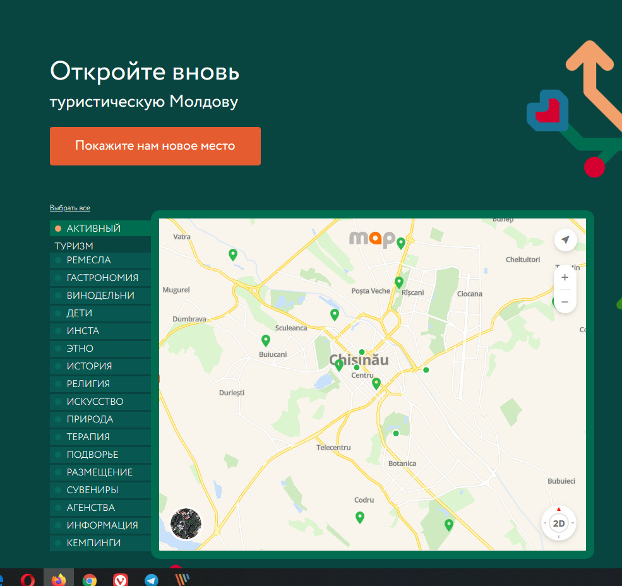Select the ИСКУССТВО category

[100, 402]
